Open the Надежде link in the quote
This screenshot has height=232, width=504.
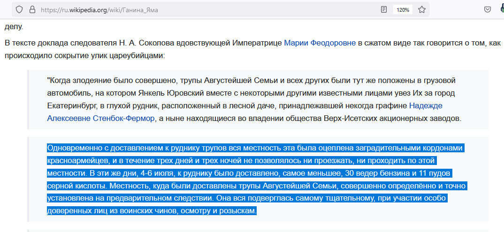coord(426,105)
